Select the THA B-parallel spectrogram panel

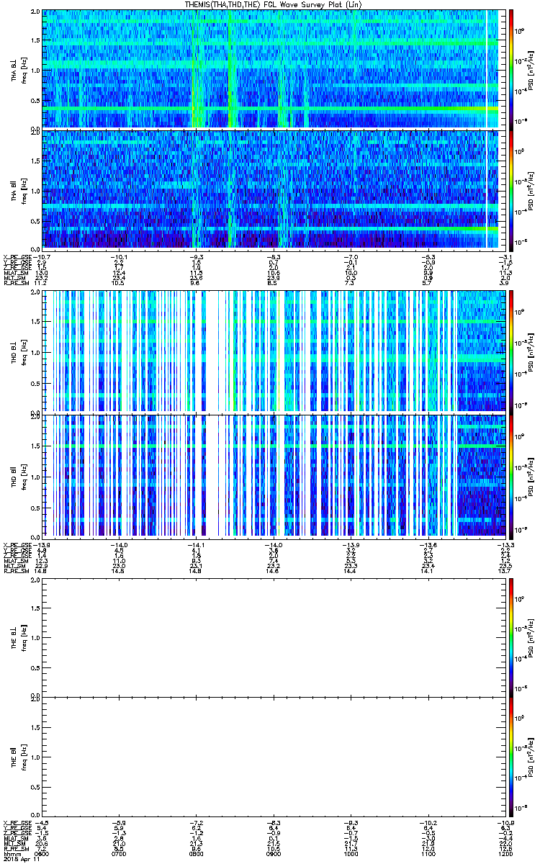click(x=271, y=189)
